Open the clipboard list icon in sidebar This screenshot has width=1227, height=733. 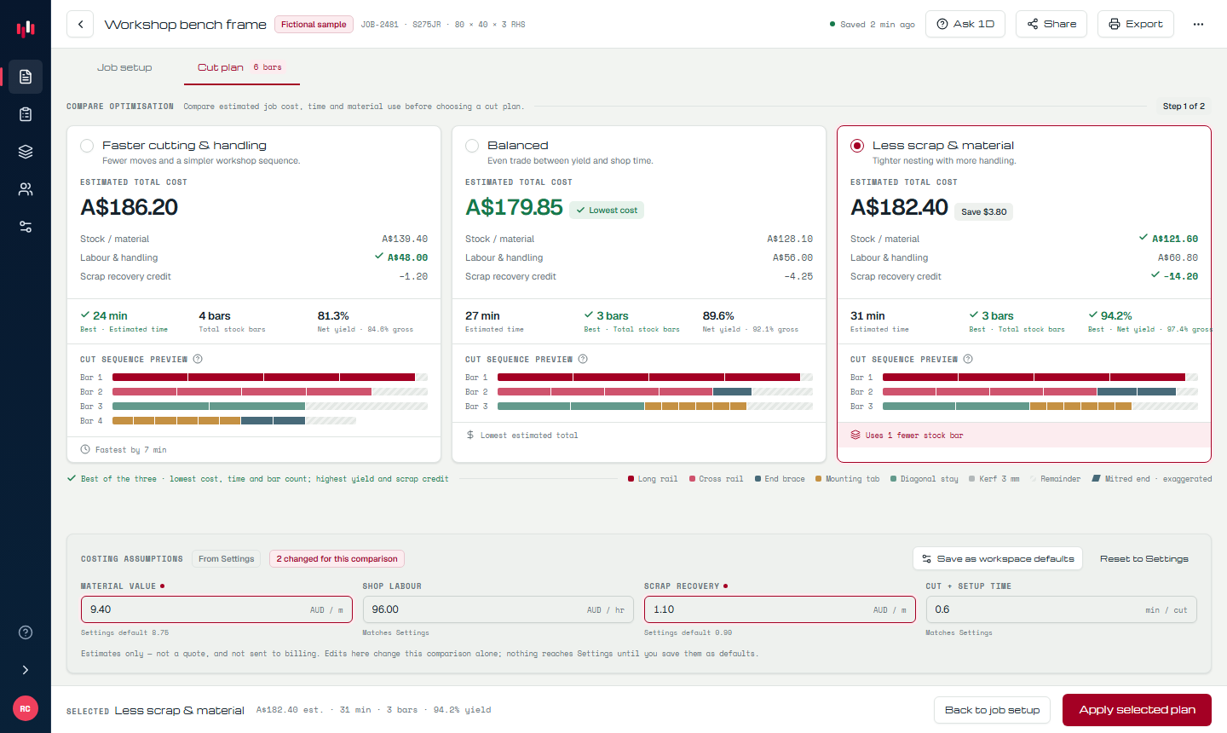pos(26,114)
